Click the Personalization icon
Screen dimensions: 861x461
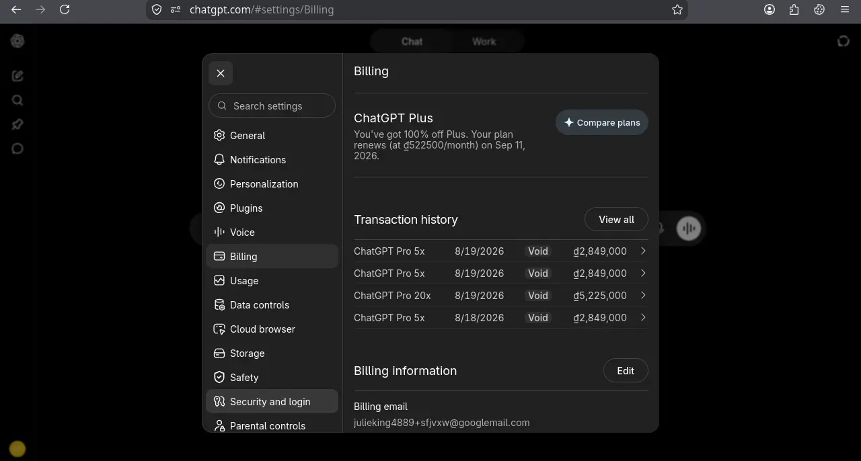point(219,183)
